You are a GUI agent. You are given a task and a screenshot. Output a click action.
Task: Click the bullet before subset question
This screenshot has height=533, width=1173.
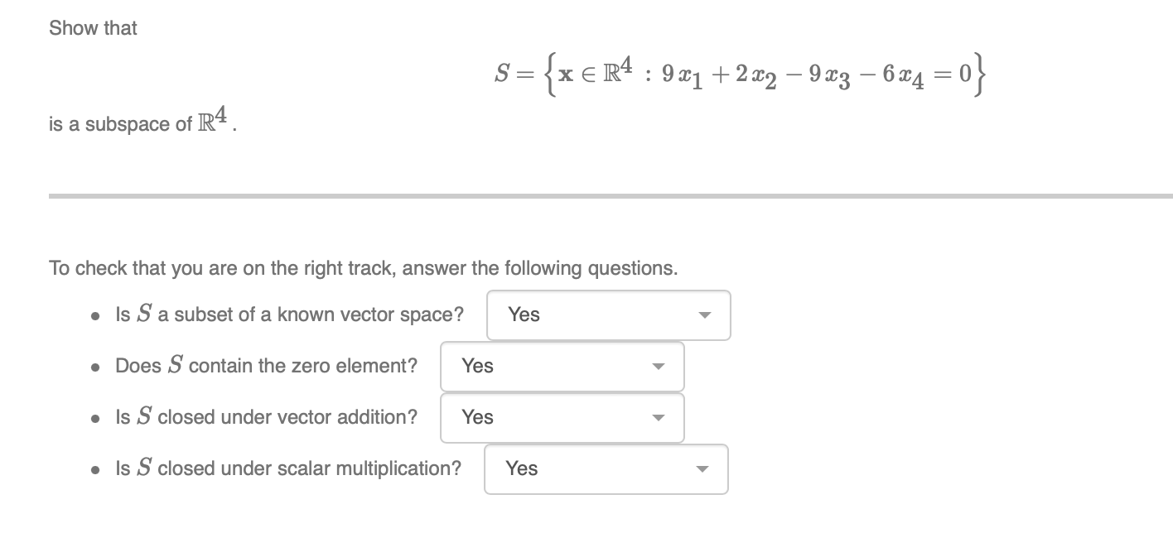(x=94, y=317)
